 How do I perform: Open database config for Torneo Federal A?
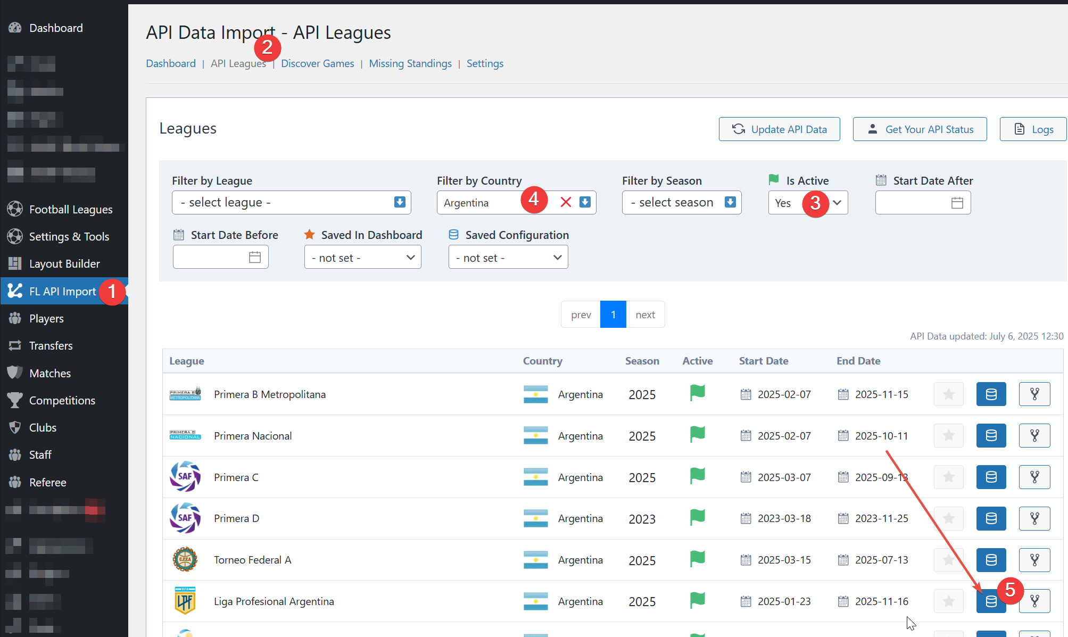991,560
